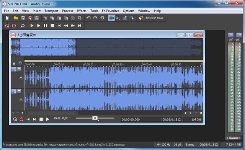Open the Show Me How tutorials
Viewport: 245px width, 150px height.
click(151, 18)
